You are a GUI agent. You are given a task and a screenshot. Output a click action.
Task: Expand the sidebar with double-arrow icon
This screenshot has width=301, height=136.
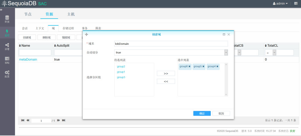1,10
